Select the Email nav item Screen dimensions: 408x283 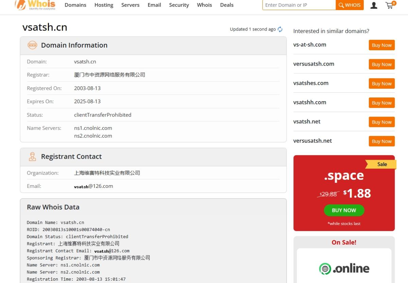tap(154, 5)
